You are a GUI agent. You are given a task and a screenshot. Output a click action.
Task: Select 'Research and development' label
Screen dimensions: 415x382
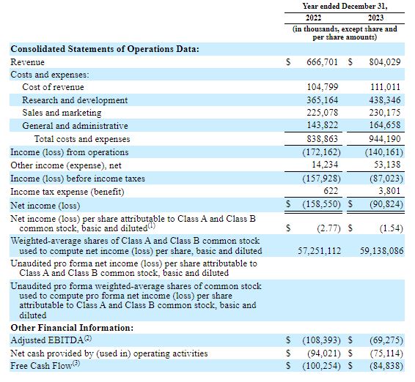click(x=75, y=100)
